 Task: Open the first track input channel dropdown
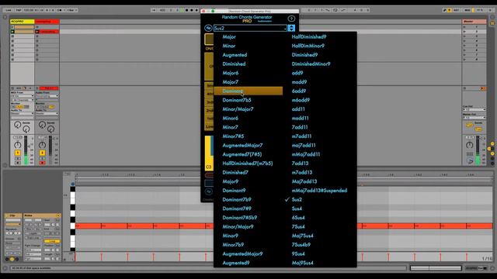pos(23,100)
